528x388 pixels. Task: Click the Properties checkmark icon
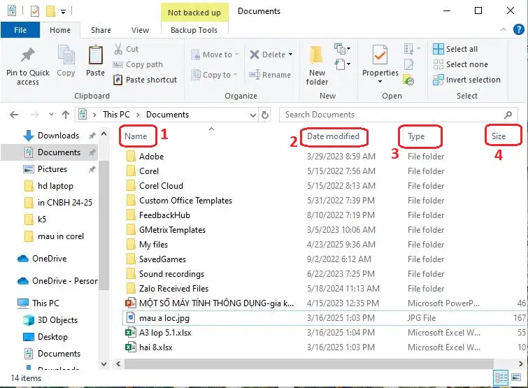[380, 55]
